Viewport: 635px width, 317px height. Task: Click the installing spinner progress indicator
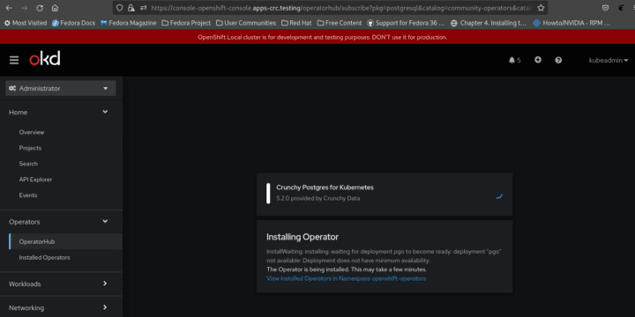(499, 196)
